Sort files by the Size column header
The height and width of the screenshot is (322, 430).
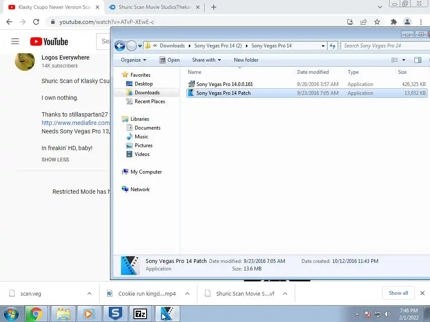click(x=402, y=72)
